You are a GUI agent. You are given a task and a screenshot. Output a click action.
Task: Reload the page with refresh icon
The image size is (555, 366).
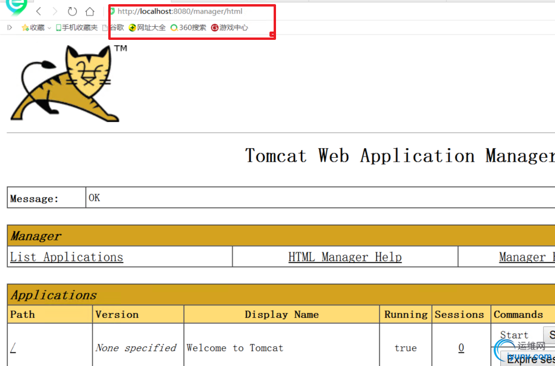click(72, 12)
